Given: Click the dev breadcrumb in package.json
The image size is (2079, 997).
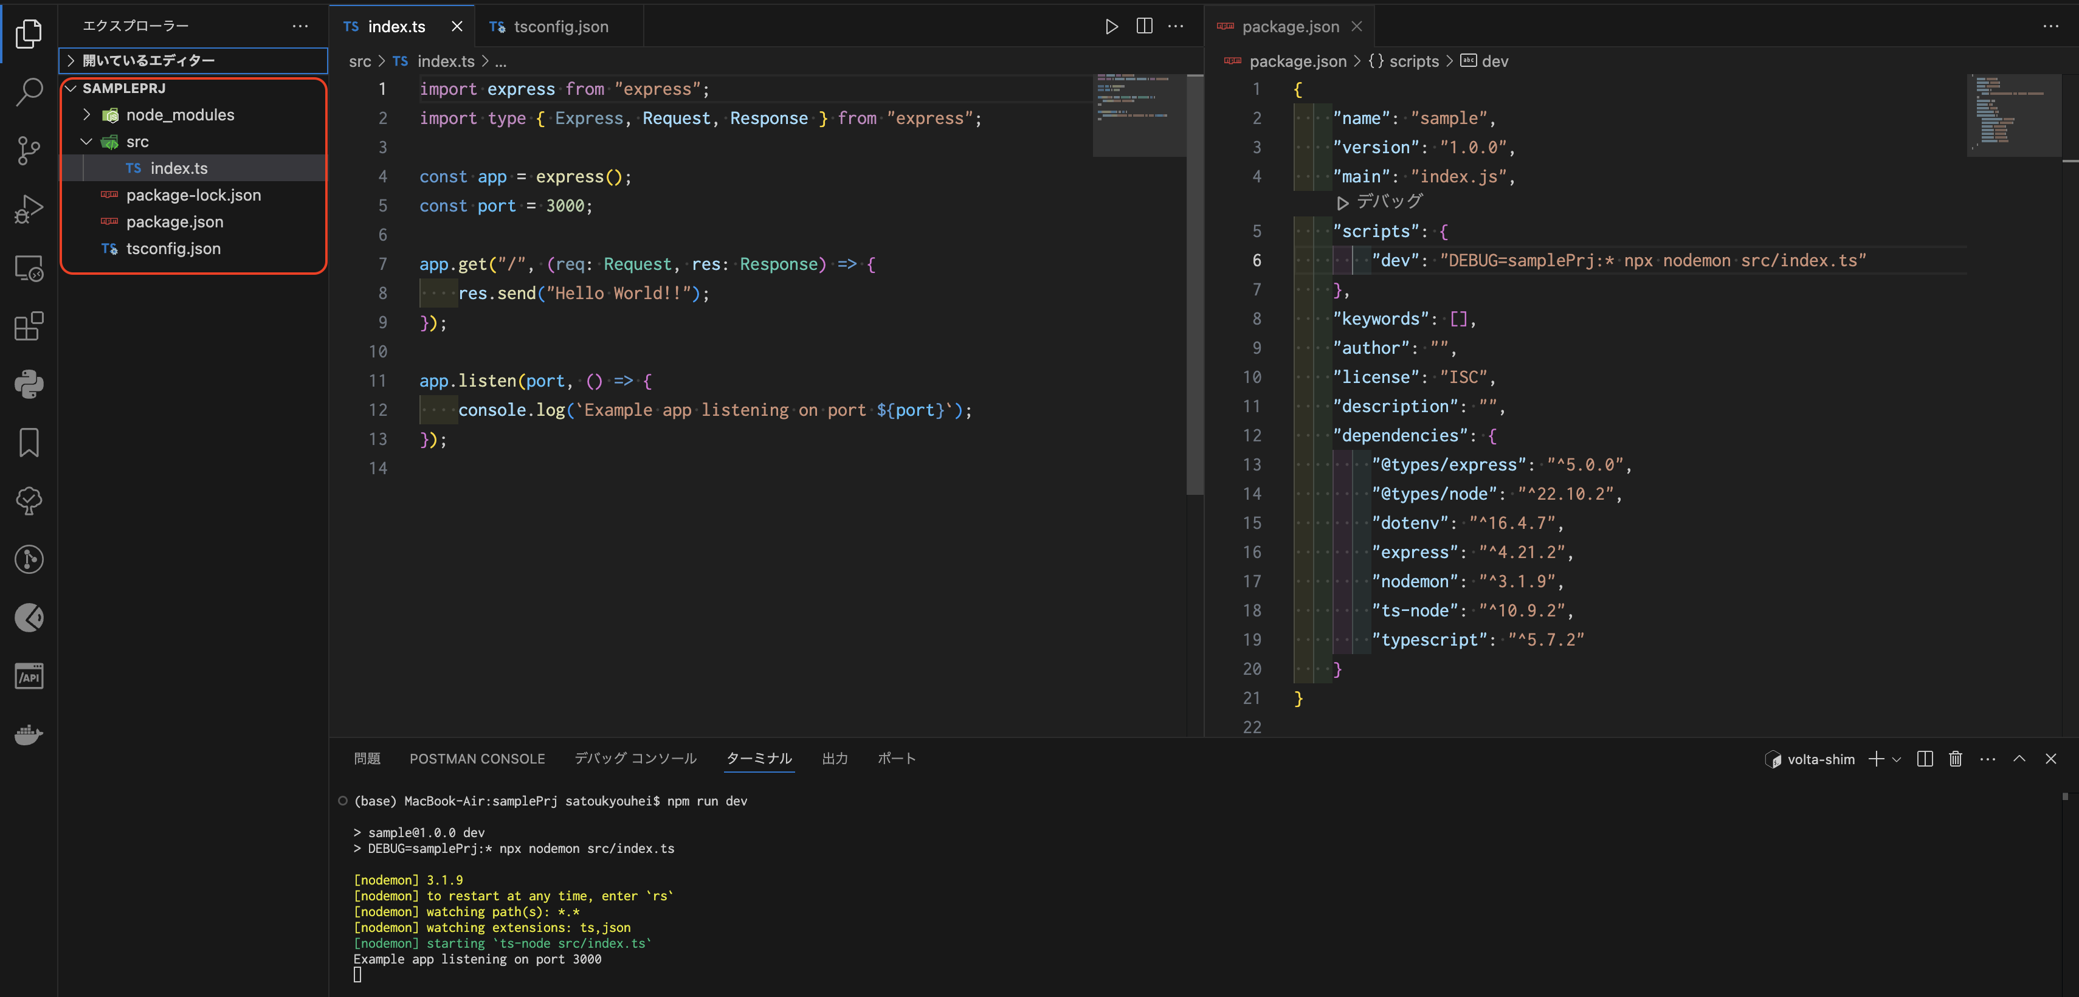Looking at the screenshot, I should point(1495,61).
